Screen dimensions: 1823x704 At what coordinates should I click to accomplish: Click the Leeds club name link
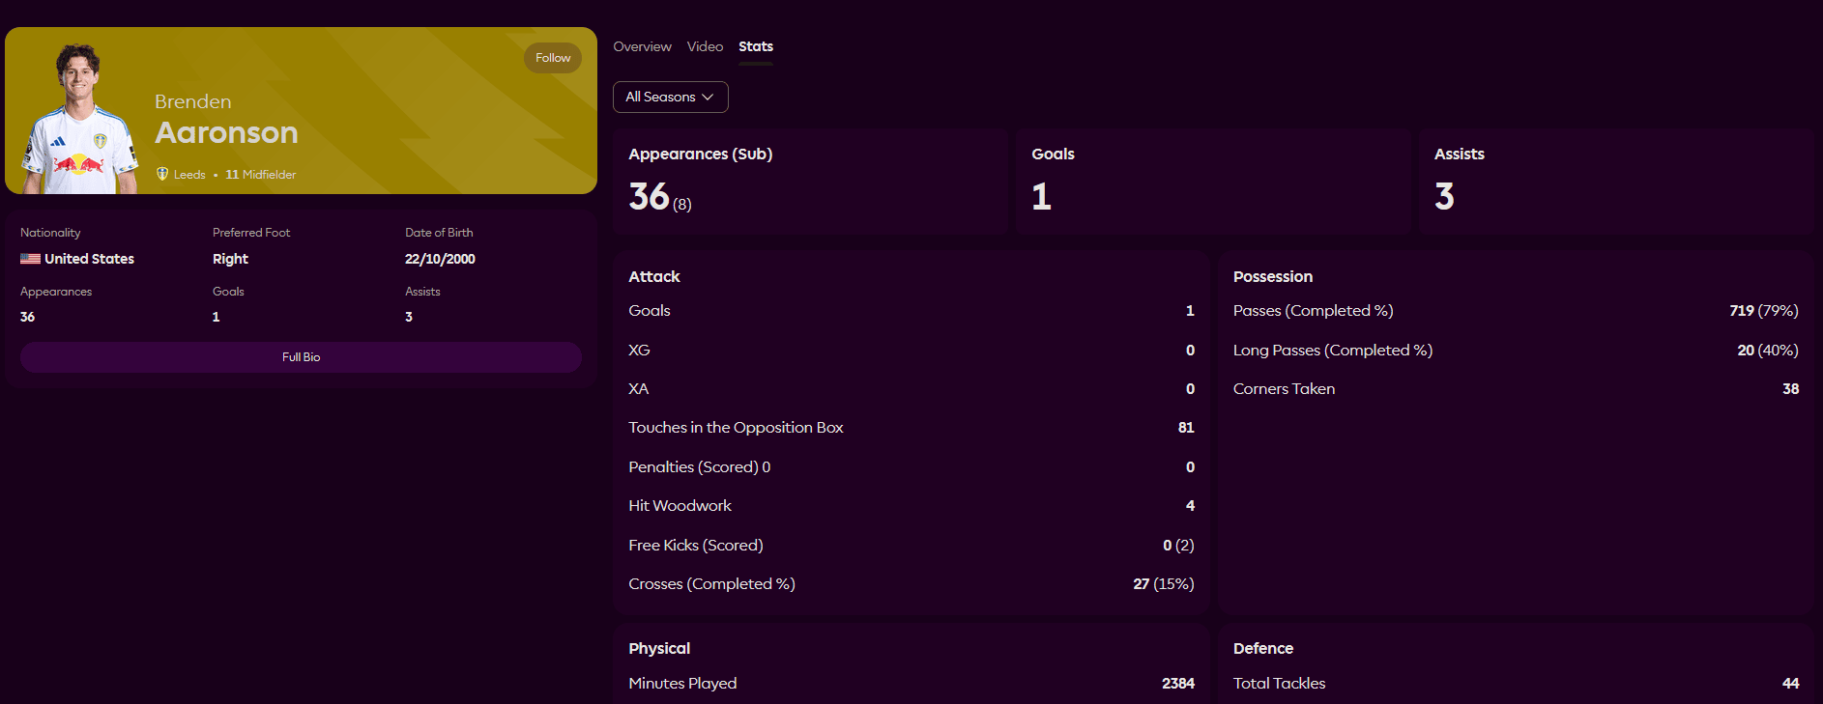189,175
